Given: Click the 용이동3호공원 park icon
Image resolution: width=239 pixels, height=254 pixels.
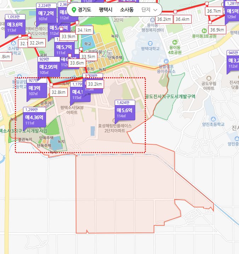Looking at the screenshot, I should pyautogui.click(x=204, y=31).
